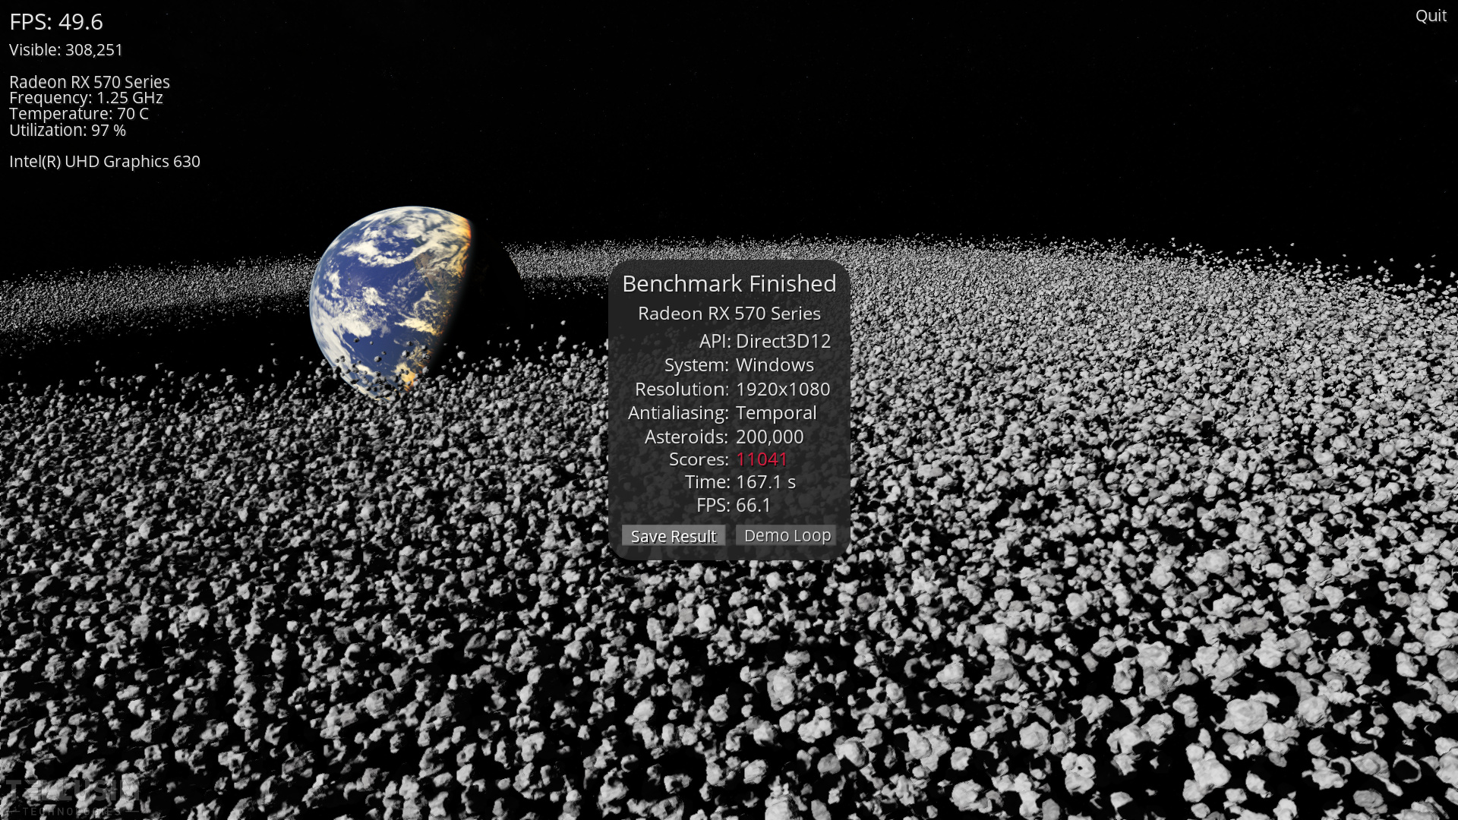This screenshot has height=820, width=1458.
Task: Click the Temperature 70 C readout
Action: click(x=79, y=114)
